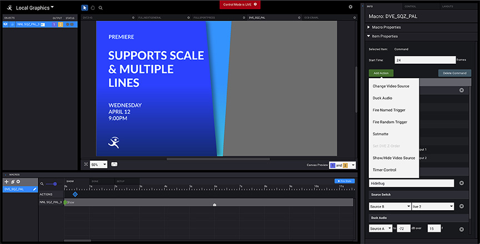Remove the HideBug action with its X icon
Image resolution: width=480 pixels, height=244 pixels.
pos(461,183)
